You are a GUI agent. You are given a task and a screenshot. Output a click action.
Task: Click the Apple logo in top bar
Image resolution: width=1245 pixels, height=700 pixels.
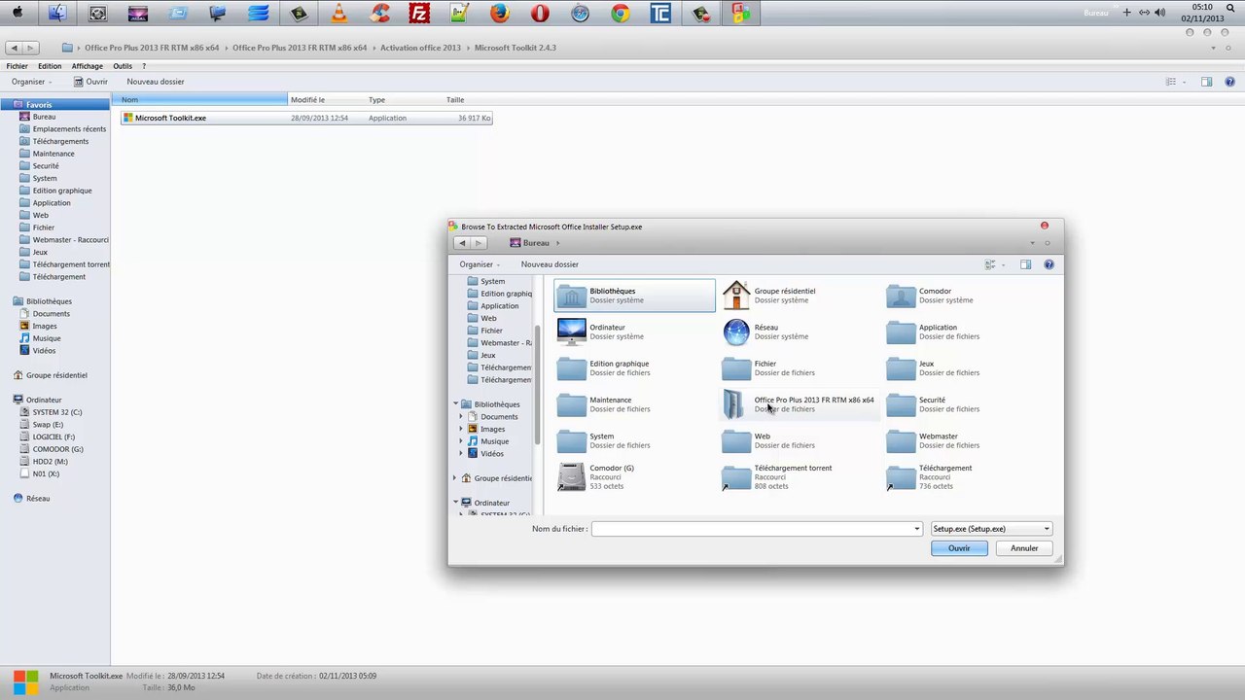17,13
